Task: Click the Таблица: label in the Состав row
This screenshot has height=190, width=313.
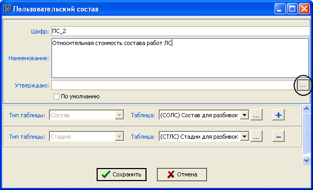Action: point(143,115)
